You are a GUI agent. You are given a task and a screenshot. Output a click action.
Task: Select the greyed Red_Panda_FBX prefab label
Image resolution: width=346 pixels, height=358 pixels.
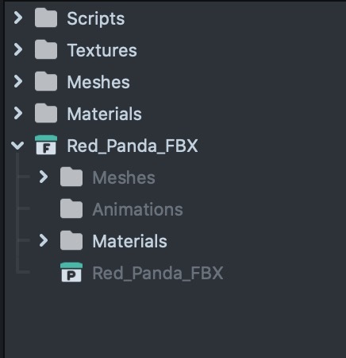(x=158, y=273)
